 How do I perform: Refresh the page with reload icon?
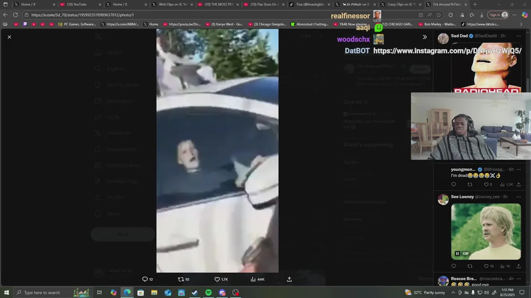(x=15, y=15)
